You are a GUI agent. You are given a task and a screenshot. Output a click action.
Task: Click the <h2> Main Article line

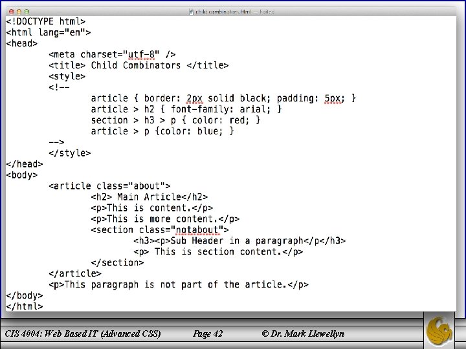(x=150, y=197)
